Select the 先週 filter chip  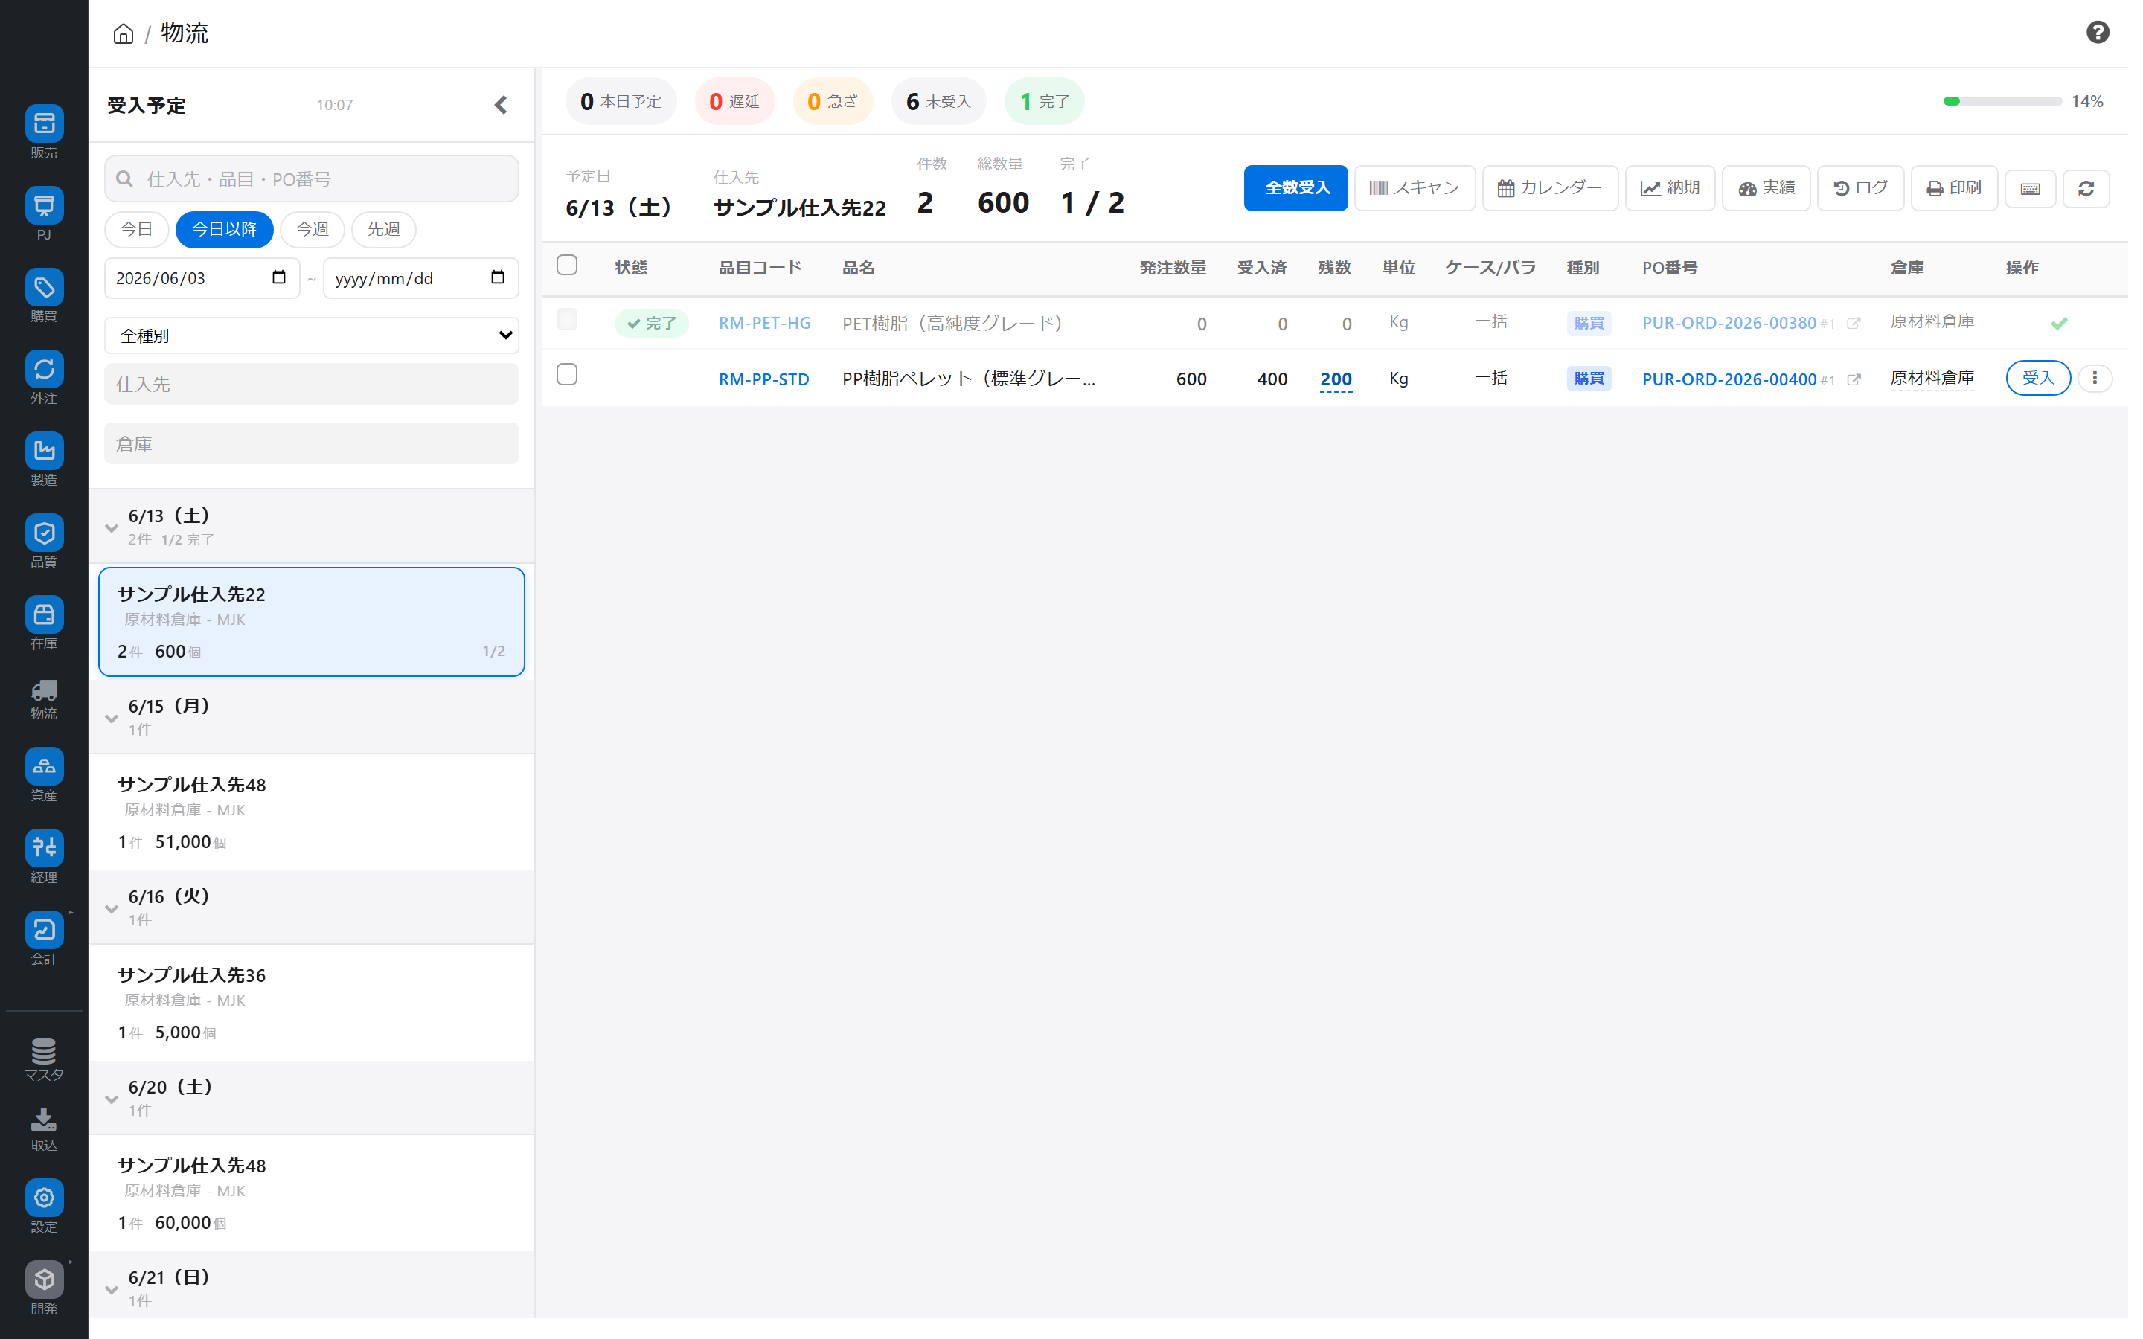coord(383,229)
